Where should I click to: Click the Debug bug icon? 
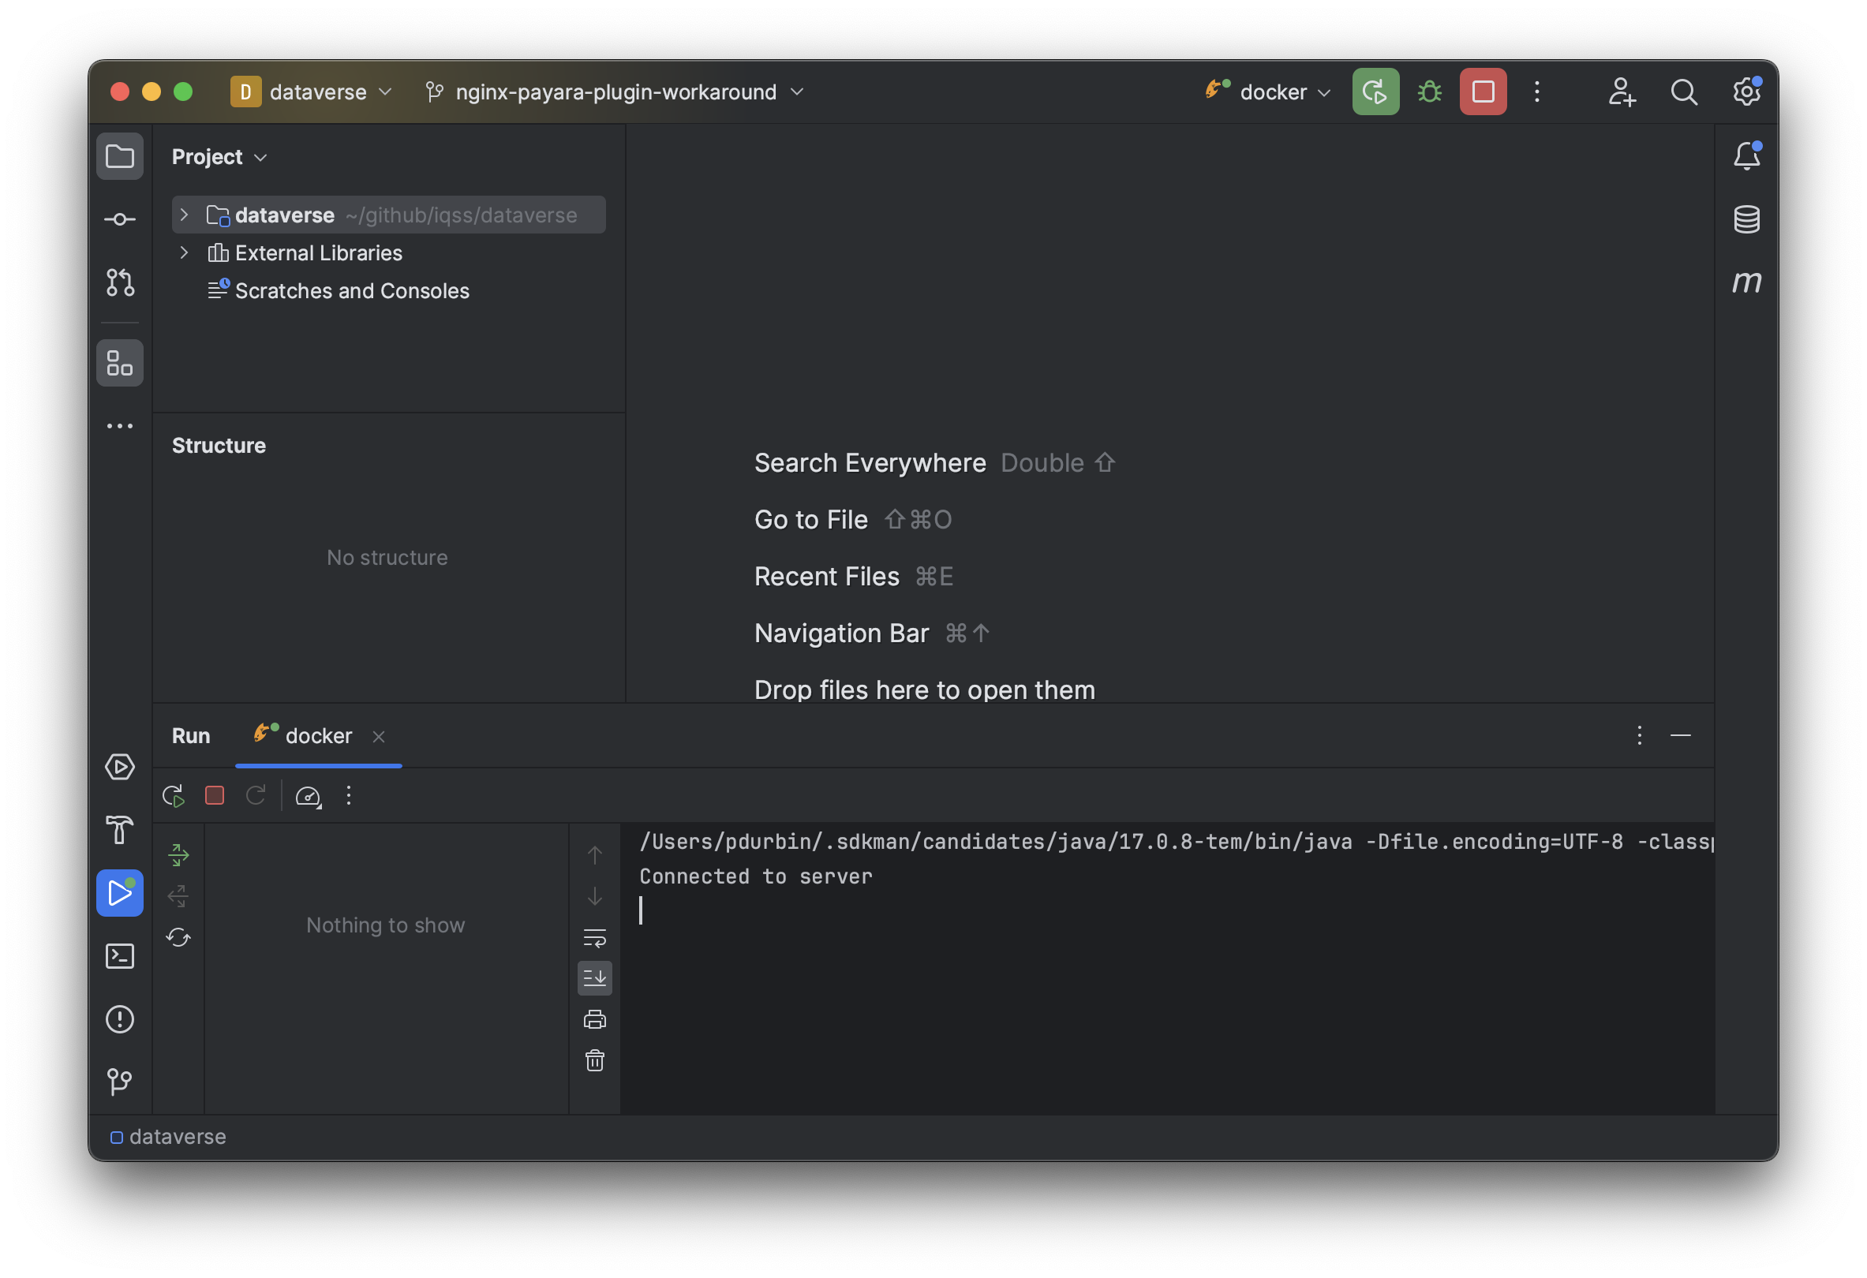click(1429, 92)
